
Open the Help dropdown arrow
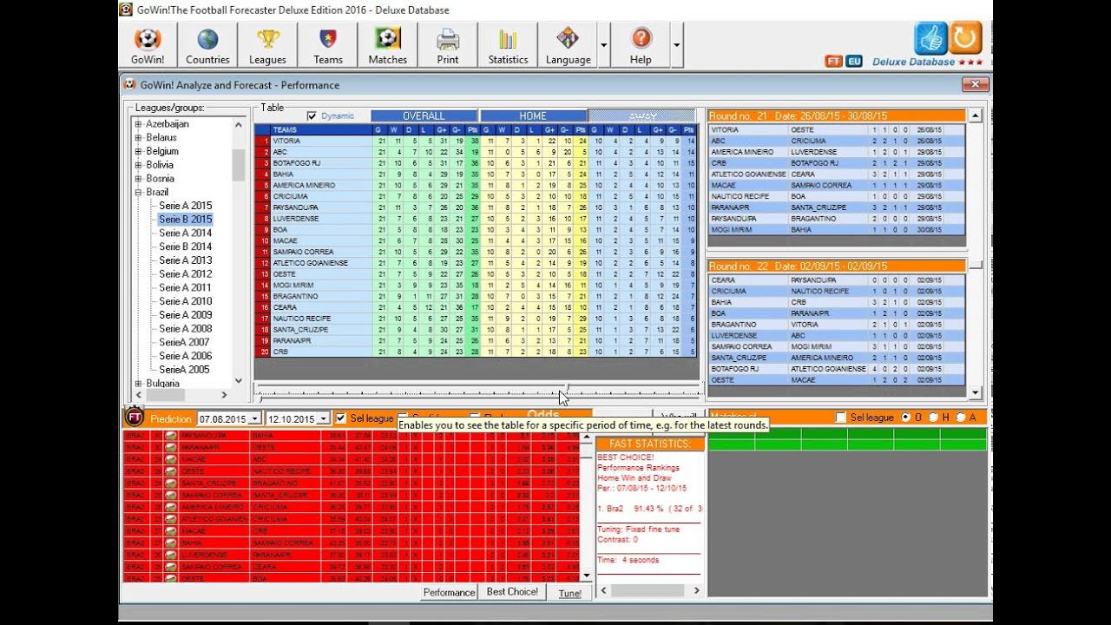pos(676,45)
